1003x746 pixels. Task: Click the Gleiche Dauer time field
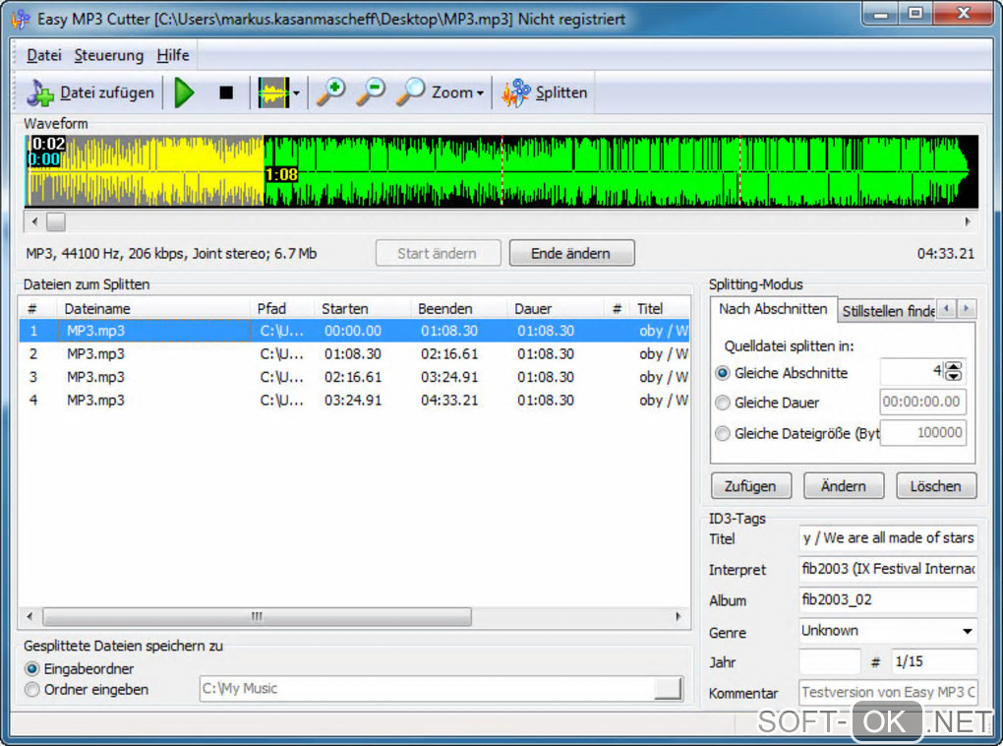[922, 402]
